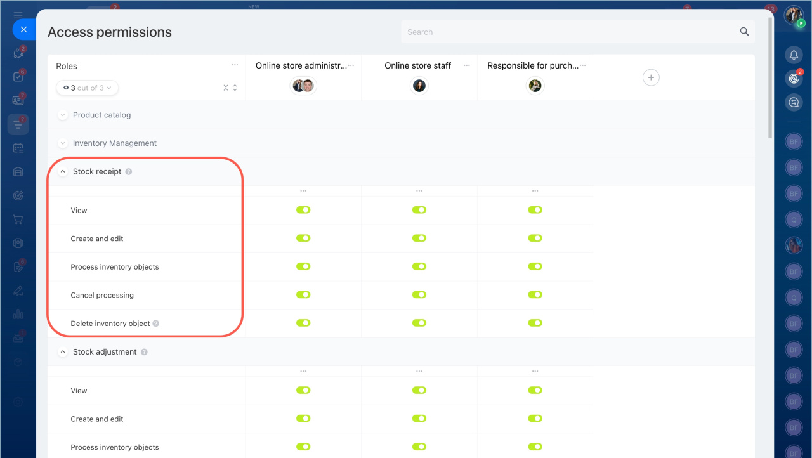Open the warehouse inventory sidebar icon
The height and width of the screenshot is (458, 812).
click(18, 172)
